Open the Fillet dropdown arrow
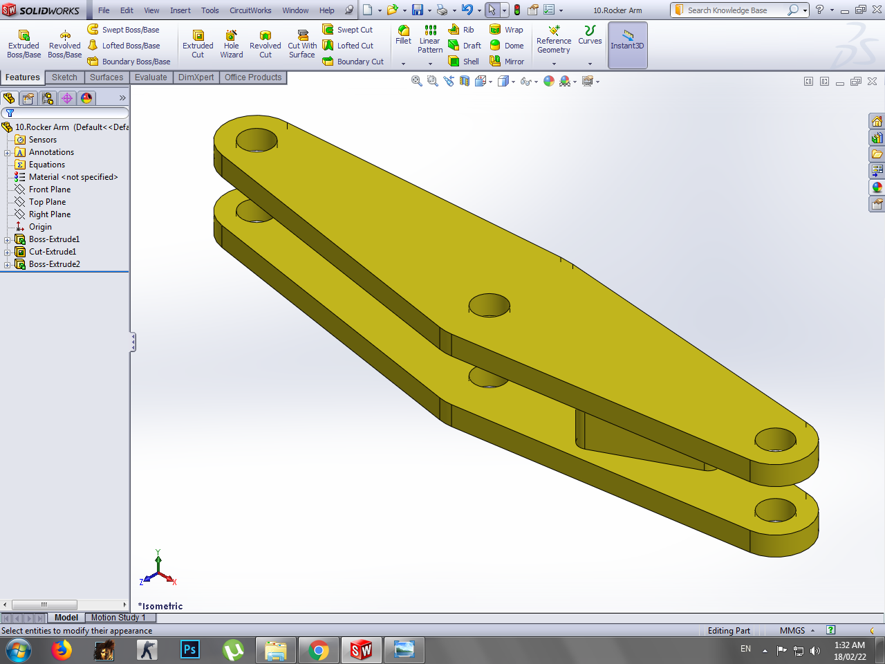This screenshot has width=885, height=664. (x=403, y=64)
